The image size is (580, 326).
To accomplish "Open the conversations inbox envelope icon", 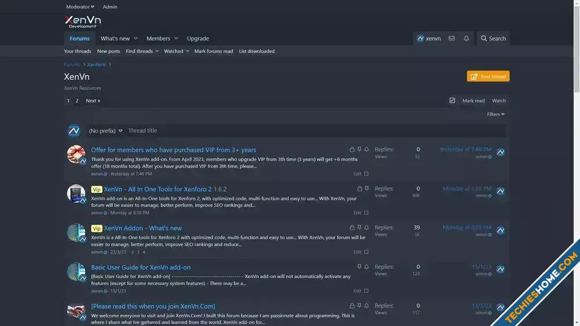I will pos(452,38).
